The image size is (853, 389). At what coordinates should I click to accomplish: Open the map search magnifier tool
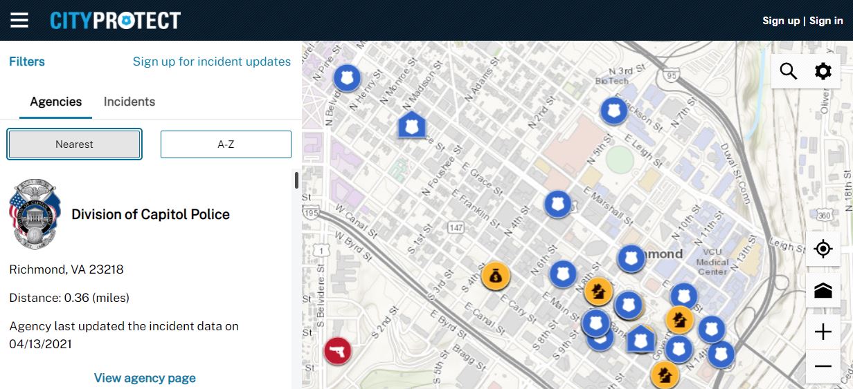[789, 71]
